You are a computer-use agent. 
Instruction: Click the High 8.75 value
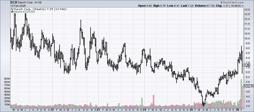pos(159,6)
